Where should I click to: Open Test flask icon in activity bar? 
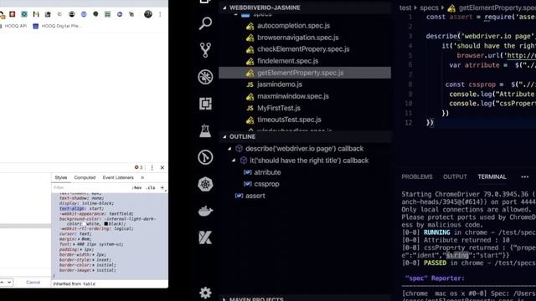point(205,130)
